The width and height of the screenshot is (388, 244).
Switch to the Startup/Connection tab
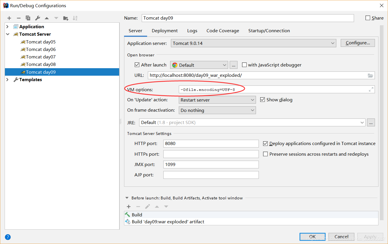click(269, 31)
